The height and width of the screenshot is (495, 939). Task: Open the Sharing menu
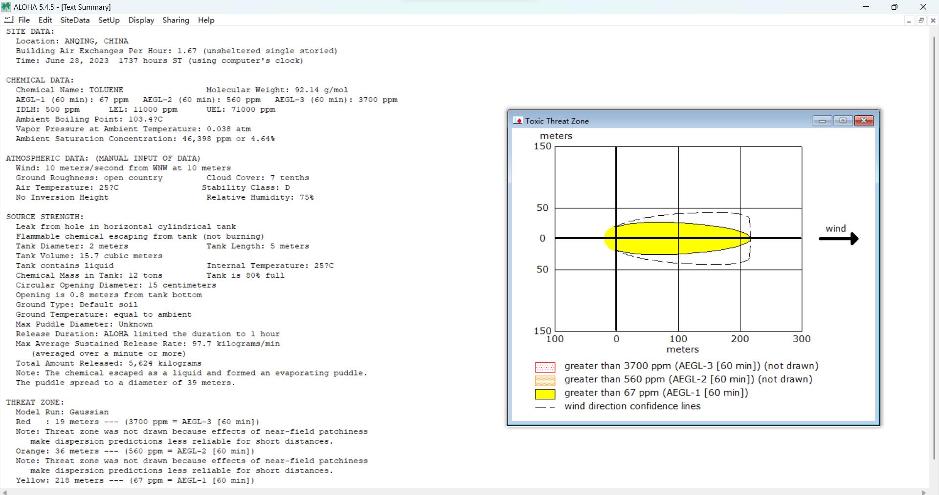[176, 20]
